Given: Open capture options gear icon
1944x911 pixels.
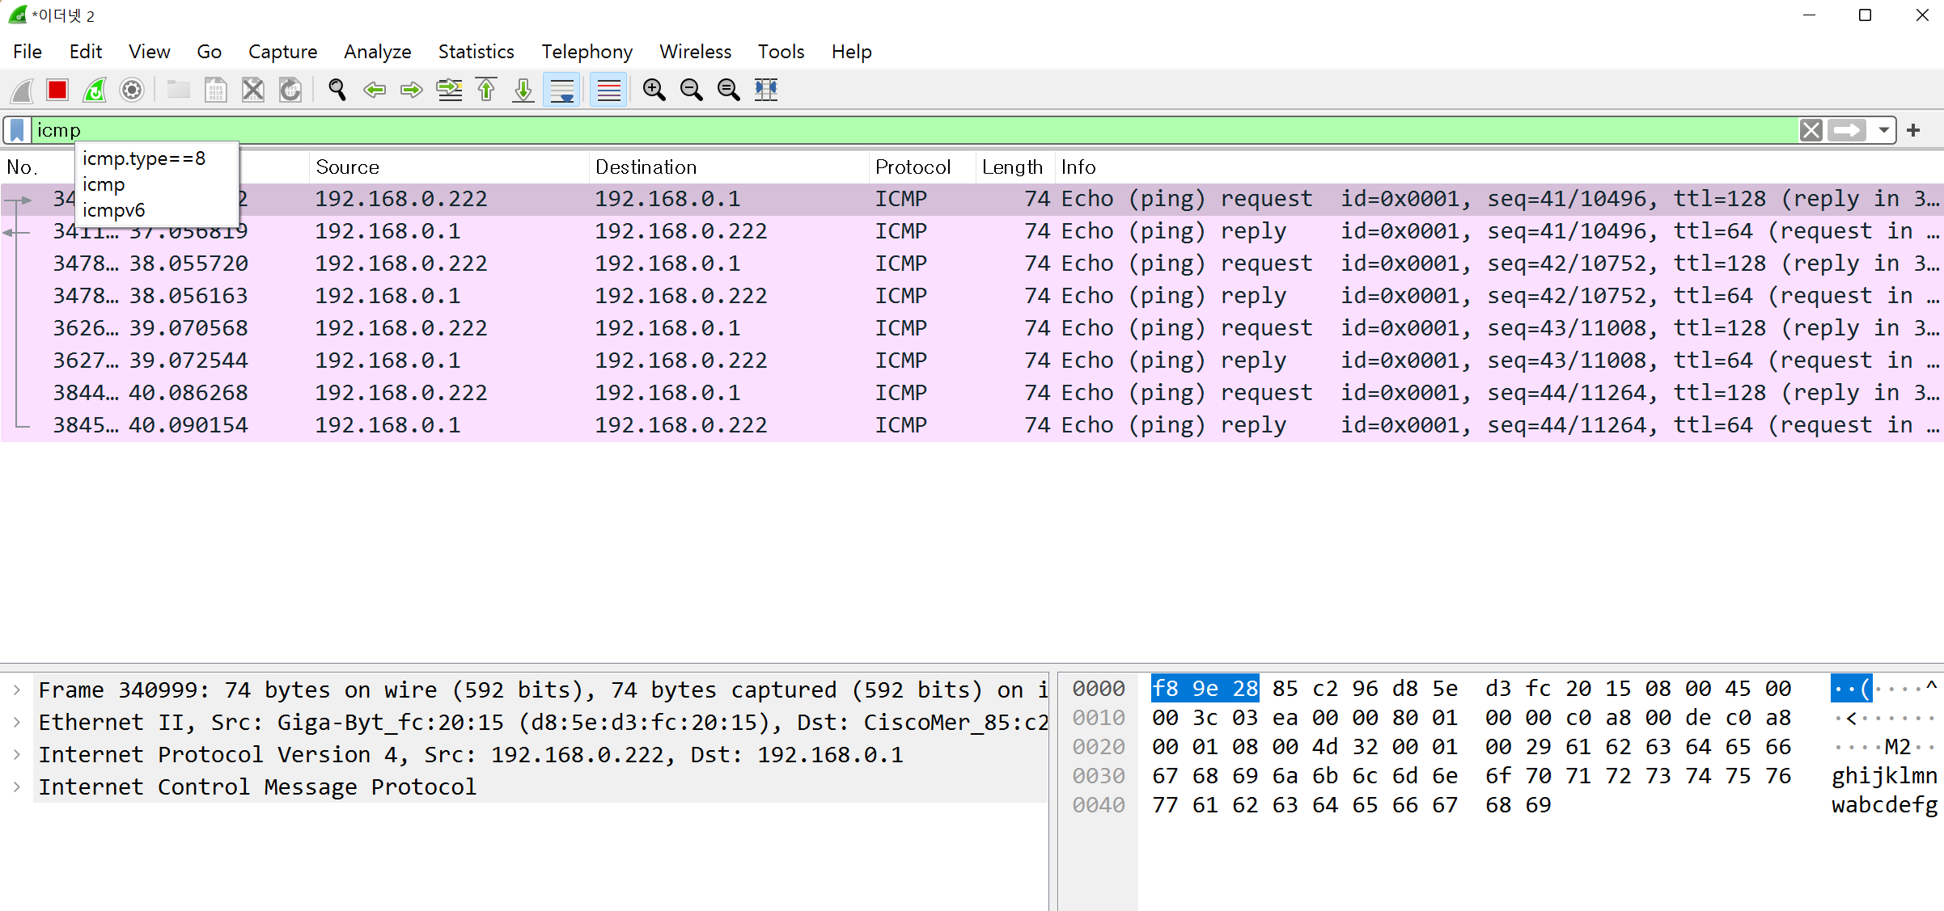Looking at the screenshot, I should [132, 90].
